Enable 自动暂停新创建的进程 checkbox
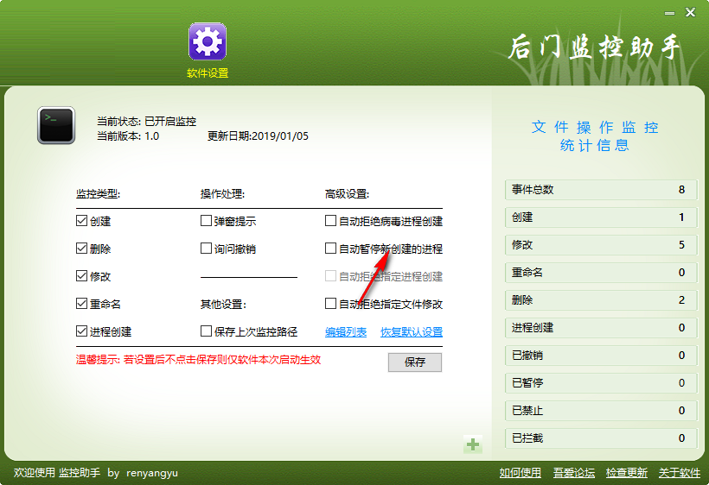 (330, 249)
